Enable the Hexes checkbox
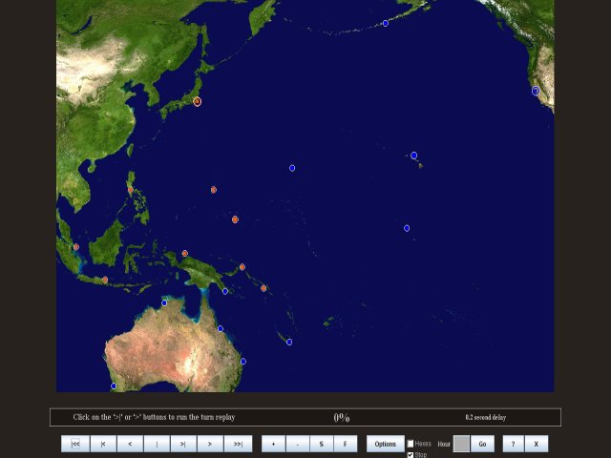This screenshot has height=458, width=611. pyautogui.click(x=411, y=444)
